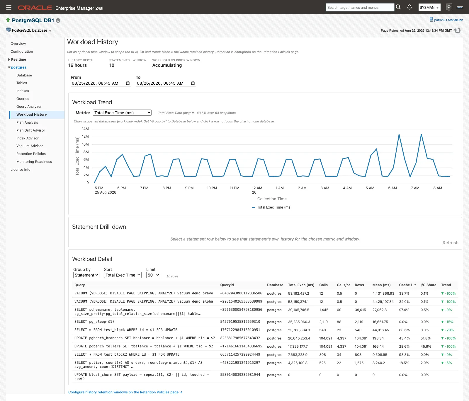Viewport: 469px width, 401px height.
Task: Select the vacuum_demo_bravo VACUUM row
Action: pos(265,294)
